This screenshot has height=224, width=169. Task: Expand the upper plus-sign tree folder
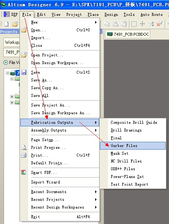tap(12, 97)
